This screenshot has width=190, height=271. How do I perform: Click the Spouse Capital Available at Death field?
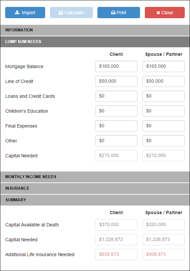click(x=163, y=225)
